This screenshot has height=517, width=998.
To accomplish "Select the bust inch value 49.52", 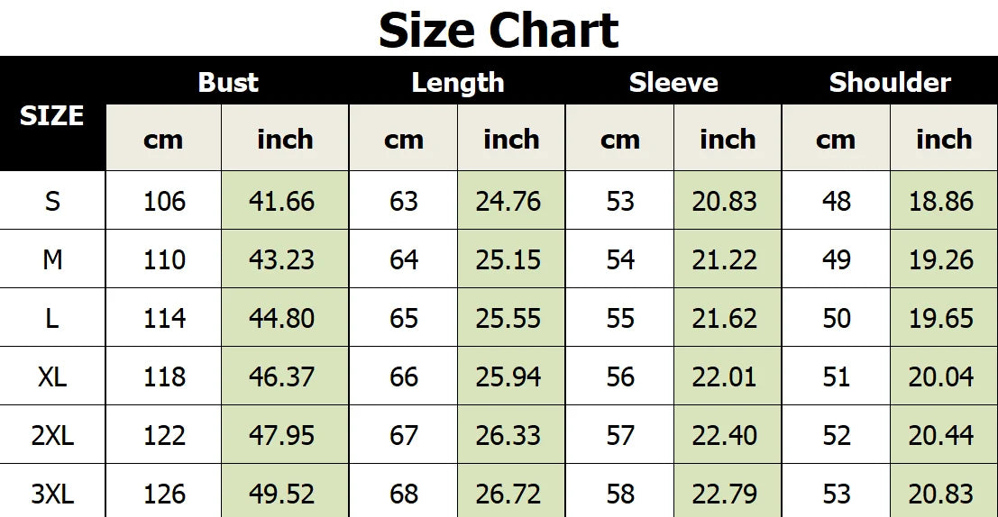I will [x=282, y=494].
